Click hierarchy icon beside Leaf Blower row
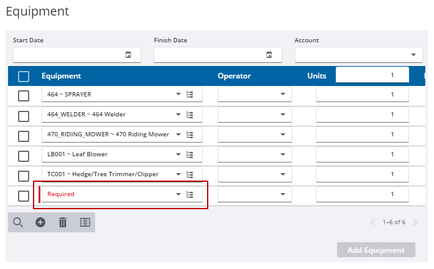 tap(190, 154)
